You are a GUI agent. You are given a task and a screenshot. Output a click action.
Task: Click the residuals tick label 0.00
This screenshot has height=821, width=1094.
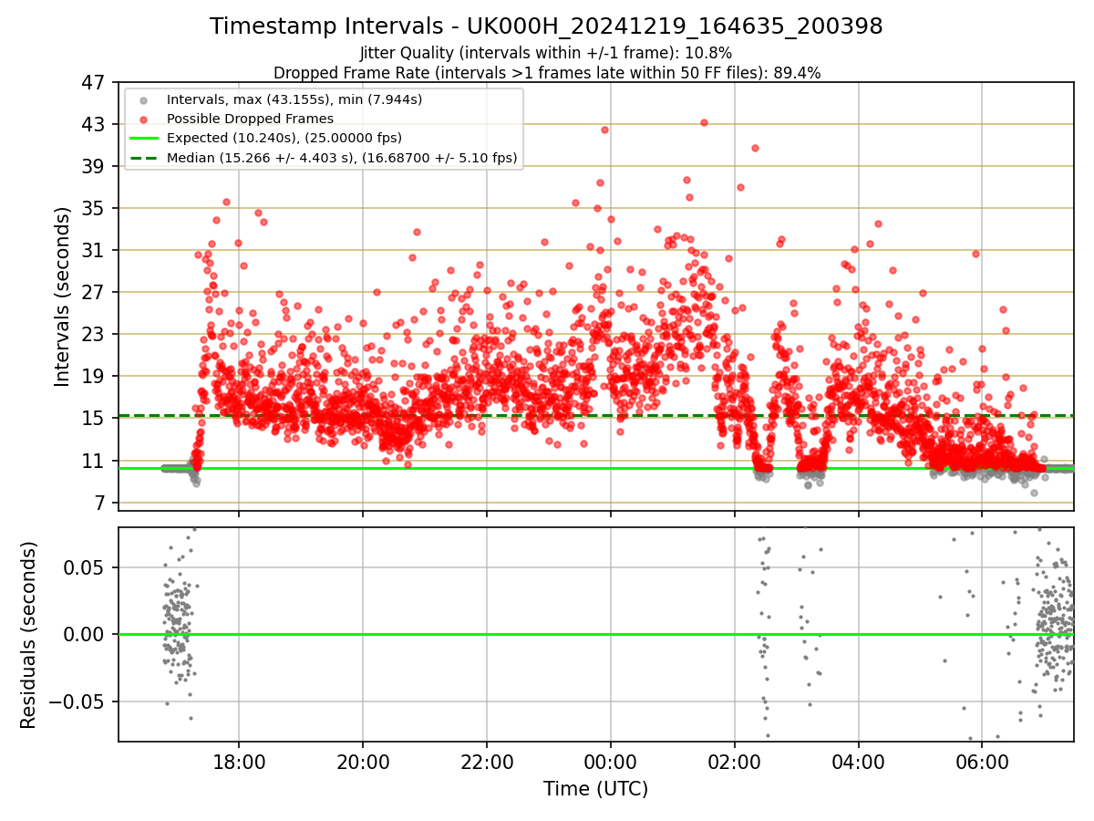click(86, 634)
